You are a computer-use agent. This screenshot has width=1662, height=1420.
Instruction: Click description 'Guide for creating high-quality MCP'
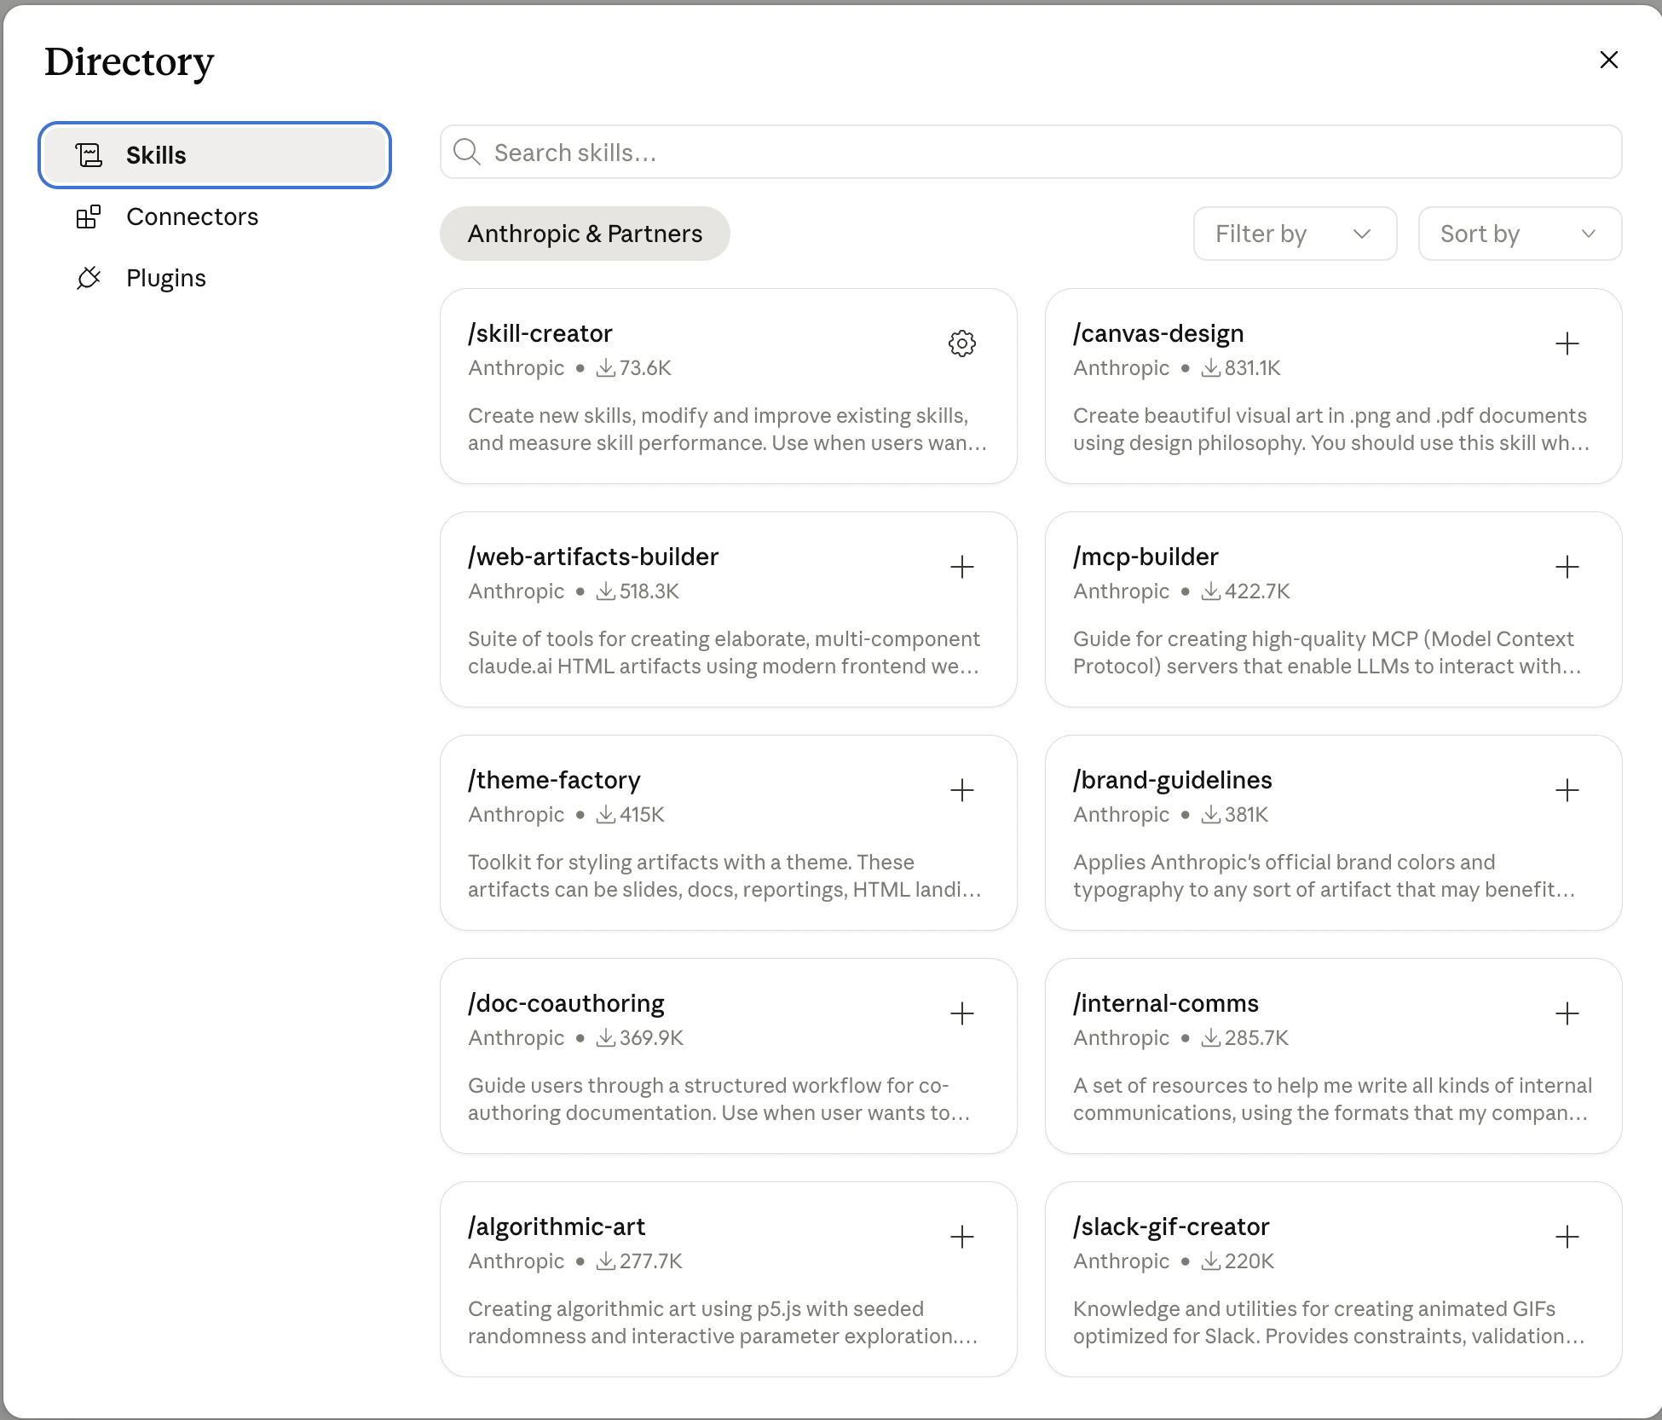[x=1327, y=652]
